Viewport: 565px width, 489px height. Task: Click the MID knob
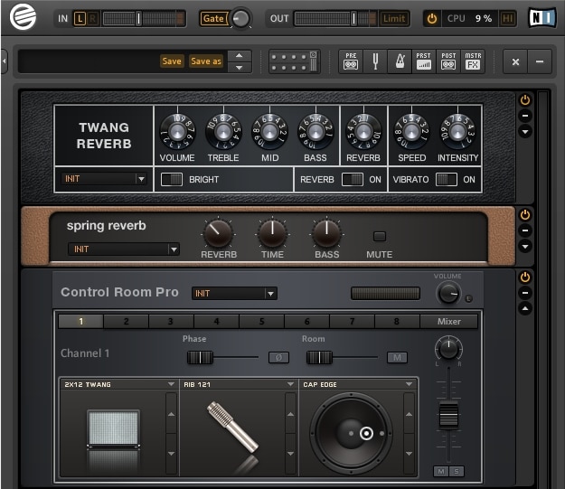point(269,132)
